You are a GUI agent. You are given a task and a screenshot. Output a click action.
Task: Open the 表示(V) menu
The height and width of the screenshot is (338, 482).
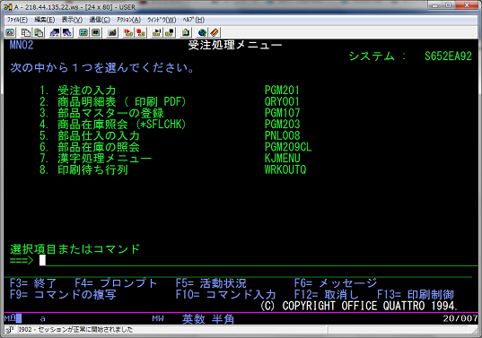72,20
